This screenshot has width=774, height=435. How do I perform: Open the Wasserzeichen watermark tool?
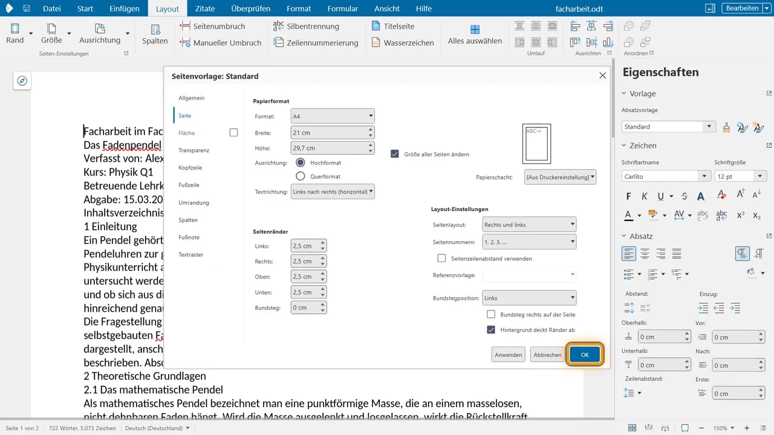pos(402,43)
